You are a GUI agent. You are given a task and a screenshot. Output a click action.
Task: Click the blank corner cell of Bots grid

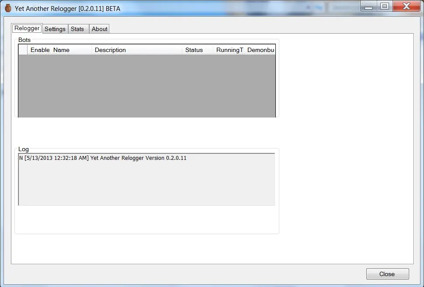[x=23, y=50]
